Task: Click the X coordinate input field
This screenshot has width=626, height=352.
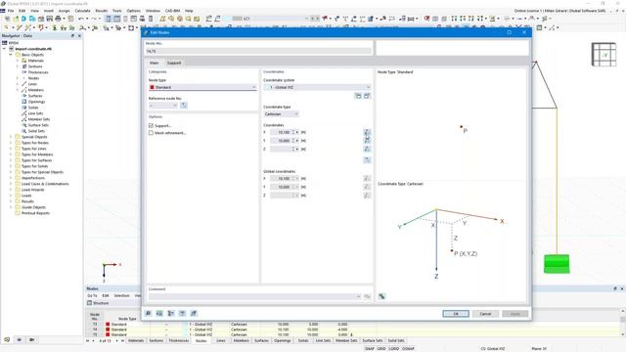Action: pyautogui.click(x=281, y=132)
